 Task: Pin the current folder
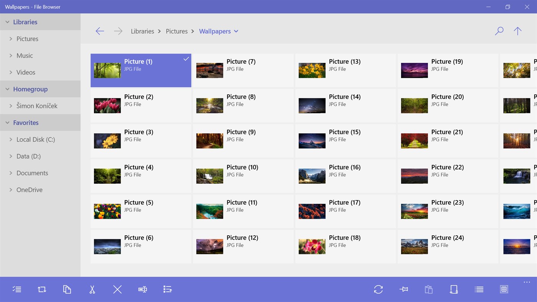[403, 289]
